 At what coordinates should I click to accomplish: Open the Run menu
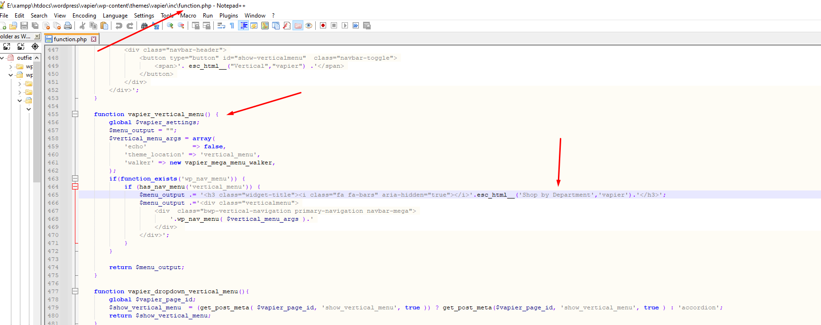coord(208,16)
